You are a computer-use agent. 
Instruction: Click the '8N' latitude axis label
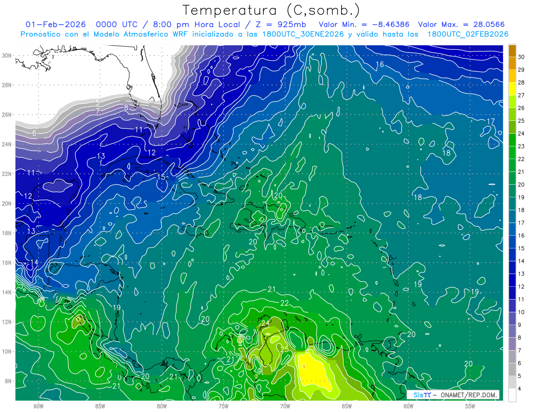8,381
